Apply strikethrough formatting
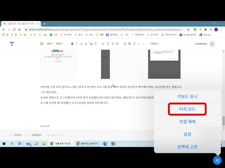The width and height of the screenshot is (225, 168). [x=86, y=44]
